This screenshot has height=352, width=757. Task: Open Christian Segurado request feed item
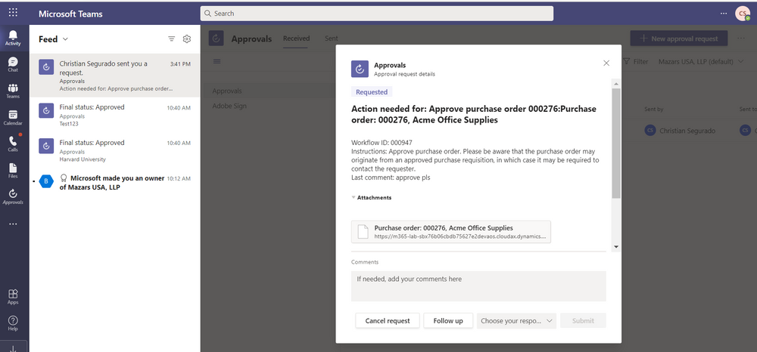[114, 76]
